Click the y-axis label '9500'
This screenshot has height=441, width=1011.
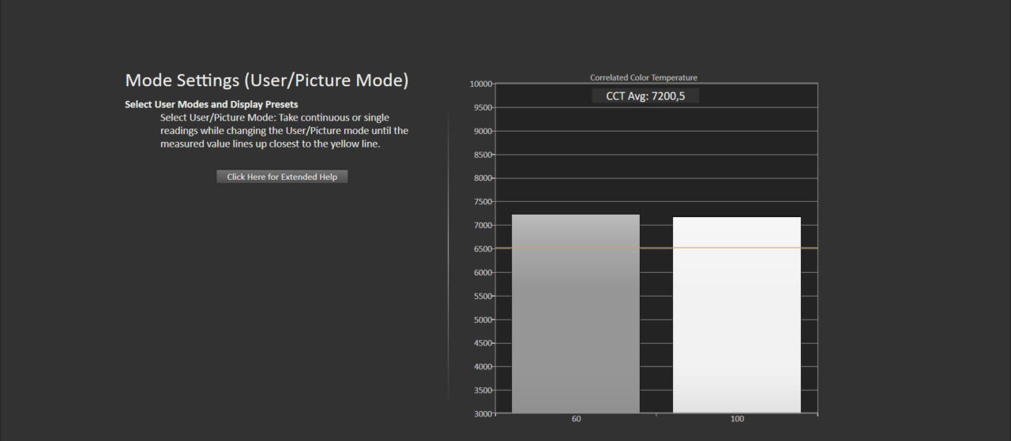(x=482, y=107)
